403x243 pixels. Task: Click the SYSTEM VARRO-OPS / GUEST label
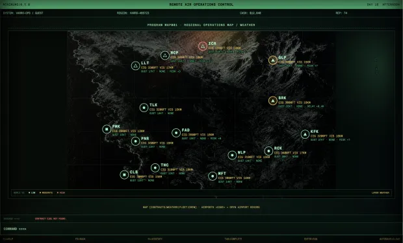pyautogui.click(x=23, y=13)
